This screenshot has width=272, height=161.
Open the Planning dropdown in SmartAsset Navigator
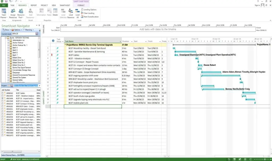coord(28,30)
